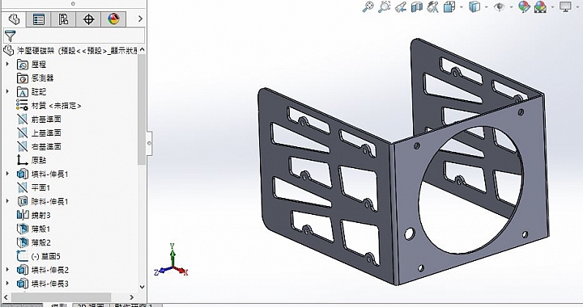Open the DisplayManager color sphere tab
Image resolution: width=583 pixels, height=307 pixels.
tap(113, 19)
